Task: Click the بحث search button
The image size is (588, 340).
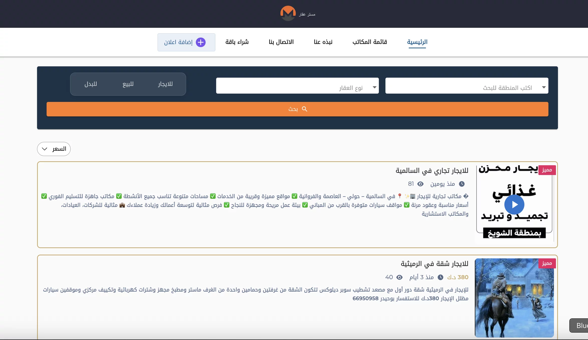Action: (298, 109)
